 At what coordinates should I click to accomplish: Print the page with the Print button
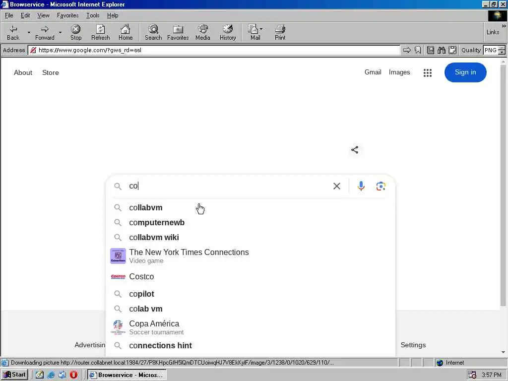pos(280,32)
